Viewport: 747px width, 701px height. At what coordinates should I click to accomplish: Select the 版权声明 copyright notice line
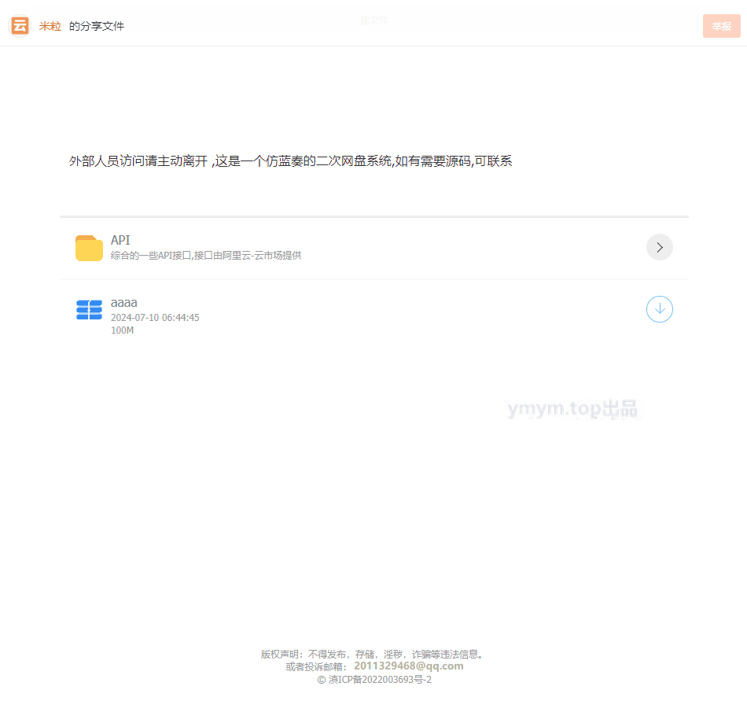point(374,655)
